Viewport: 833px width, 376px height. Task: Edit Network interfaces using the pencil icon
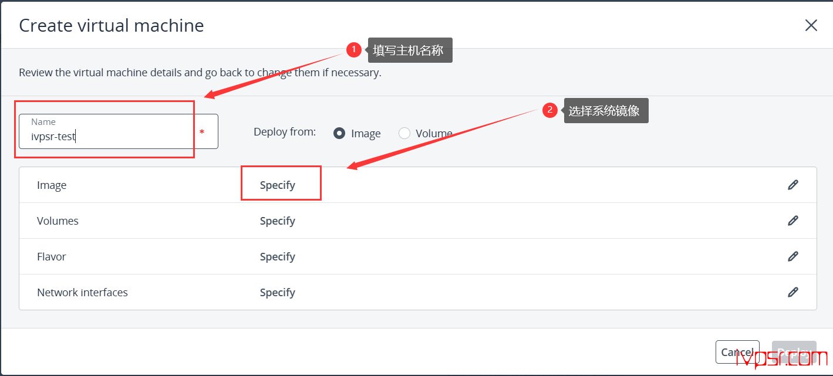tap(793, 292)
